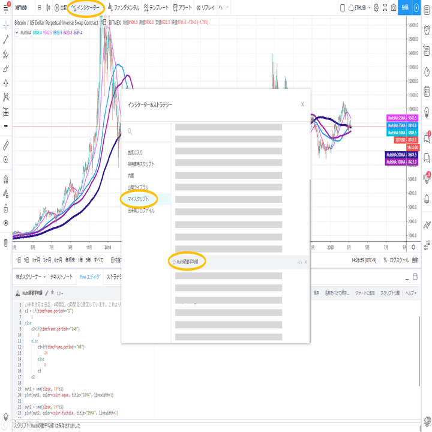Add Multi移動平均線 script to the chart
This screenshot has height=432, width=432.
click(x=187, y=262)
